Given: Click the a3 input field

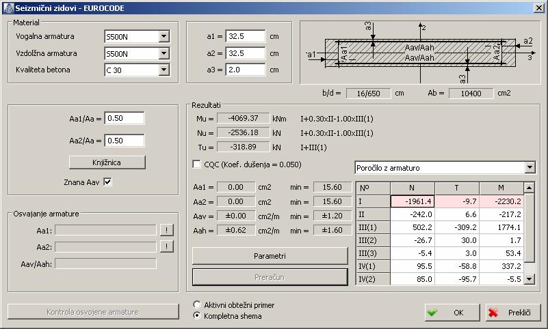Looking at the screenshot, I should click(x=246, y=70).
